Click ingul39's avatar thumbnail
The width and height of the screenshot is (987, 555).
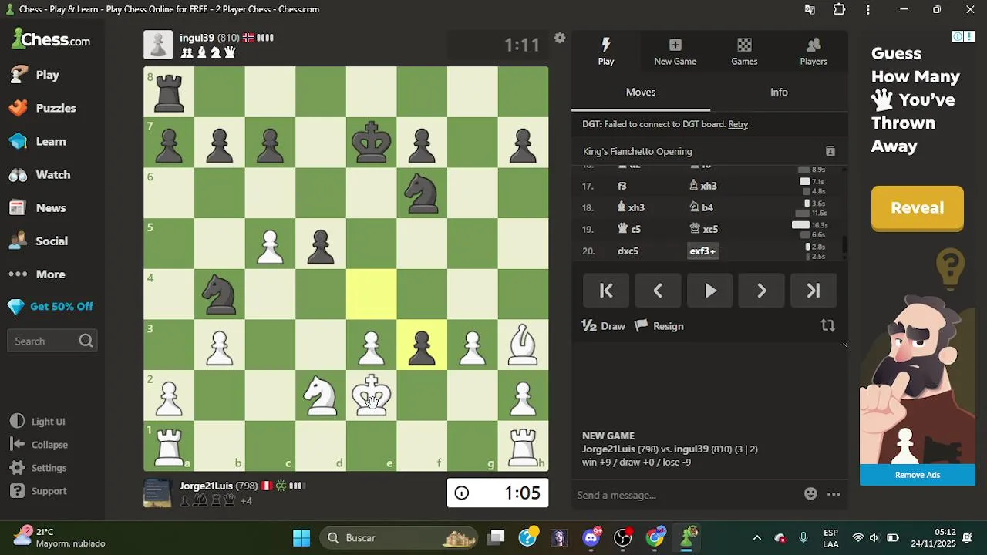click(x=158, y=45)
